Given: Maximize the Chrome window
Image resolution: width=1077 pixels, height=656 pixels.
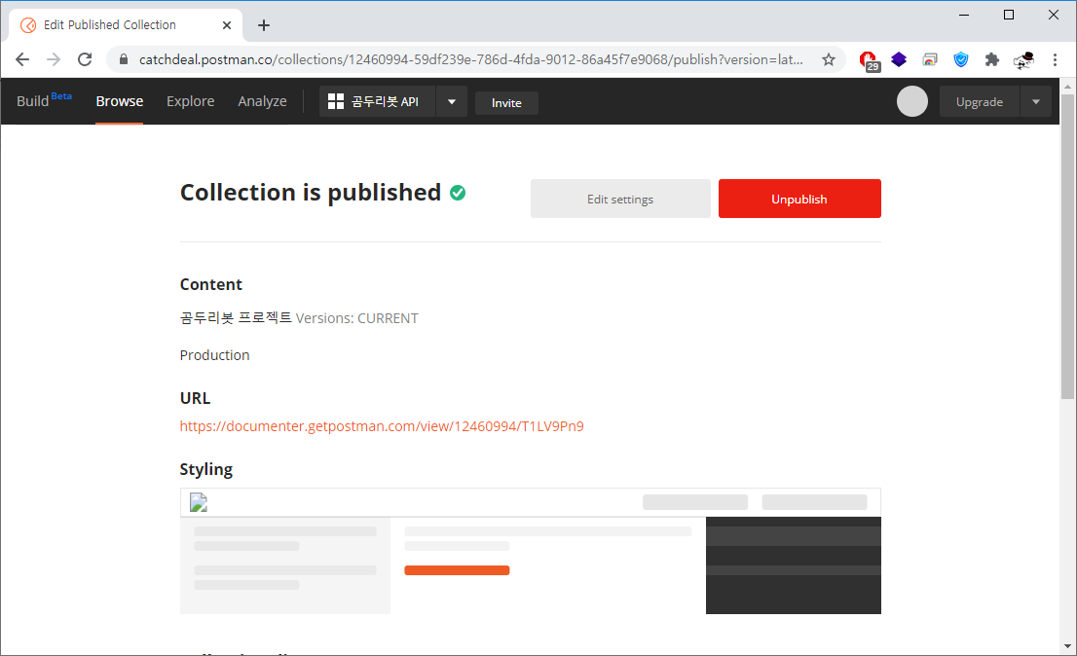Looking at the screenshot, I should tap(1009, 15).
